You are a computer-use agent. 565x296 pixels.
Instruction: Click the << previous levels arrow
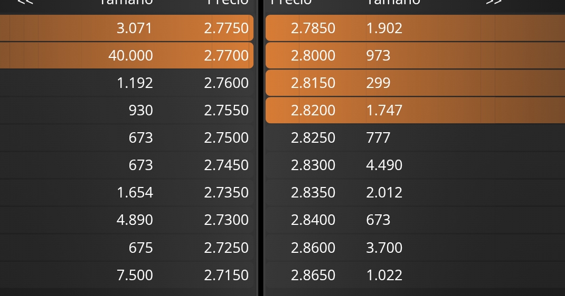point(25,2)
